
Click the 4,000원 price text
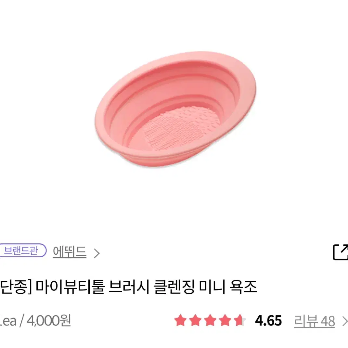(49, 320)
